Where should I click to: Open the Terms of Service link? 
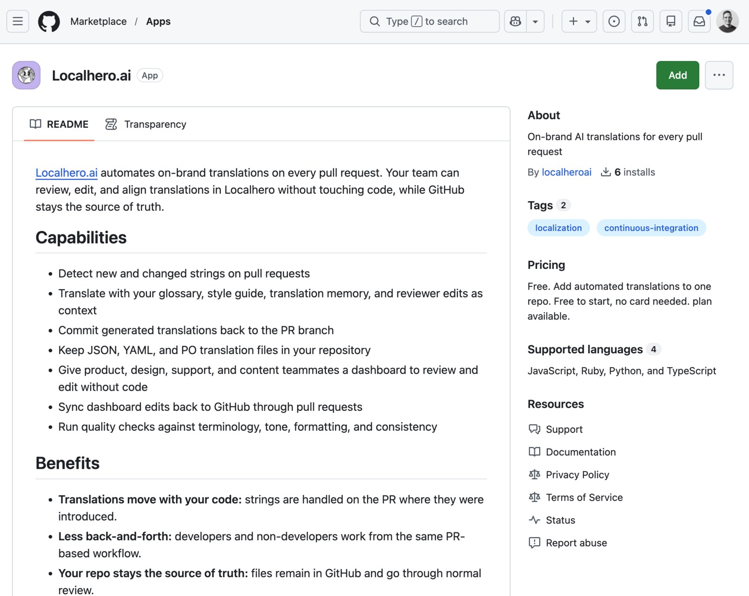[584, 497]
